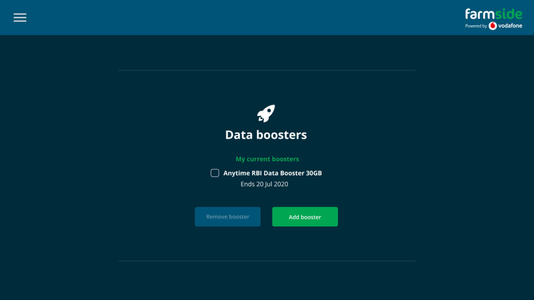Click the horizontal divider above the rocket
This screenshot has height=300, width=534.
[267, 70]
